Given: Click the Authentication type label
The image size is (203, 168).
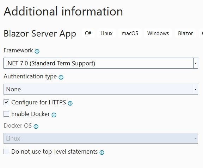Looking at the screenshot, I should click(30, 76).
